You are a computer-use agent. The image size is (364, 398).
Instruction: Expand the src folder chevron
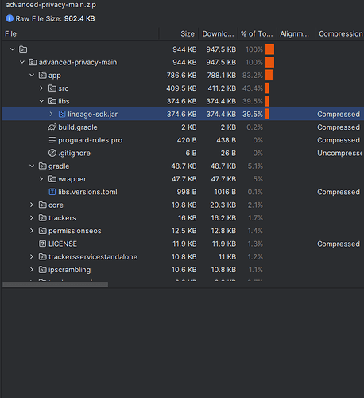coord(41,88)
